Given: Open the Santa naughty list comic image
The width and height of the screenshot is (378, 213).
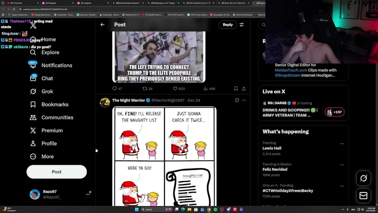Looking at the screenshot, I should (x=164, y=156).
